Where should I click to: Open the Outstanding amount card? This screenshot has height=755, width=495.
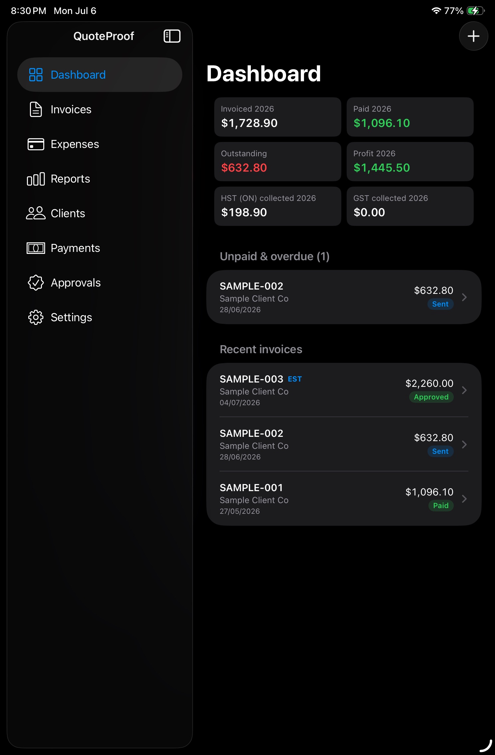click(x=278, y=162)
